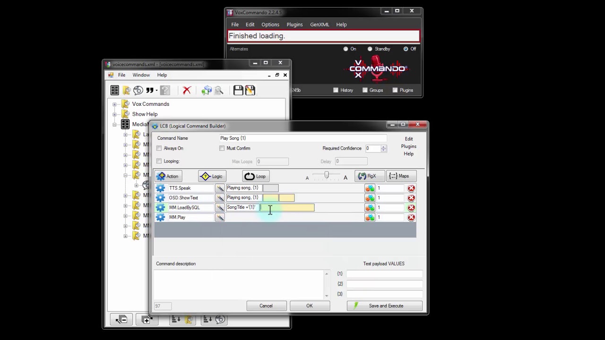
Task: Click the group cabinet icon in the tree editor toolbar
Action: click(114, 90)
